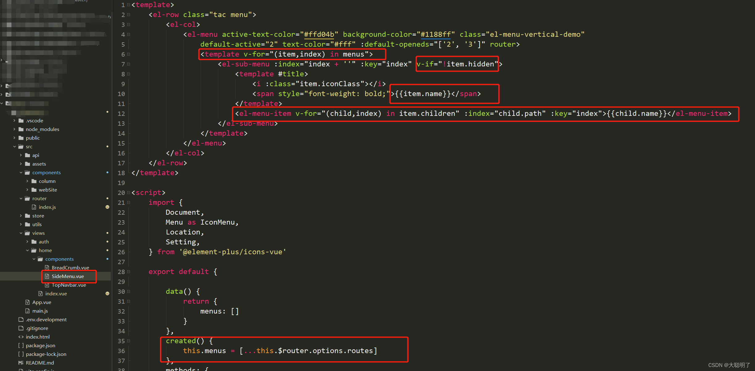755x371 pixels.
Task: Place cursor on 'menus: []' line
Action: click(219, 311)
